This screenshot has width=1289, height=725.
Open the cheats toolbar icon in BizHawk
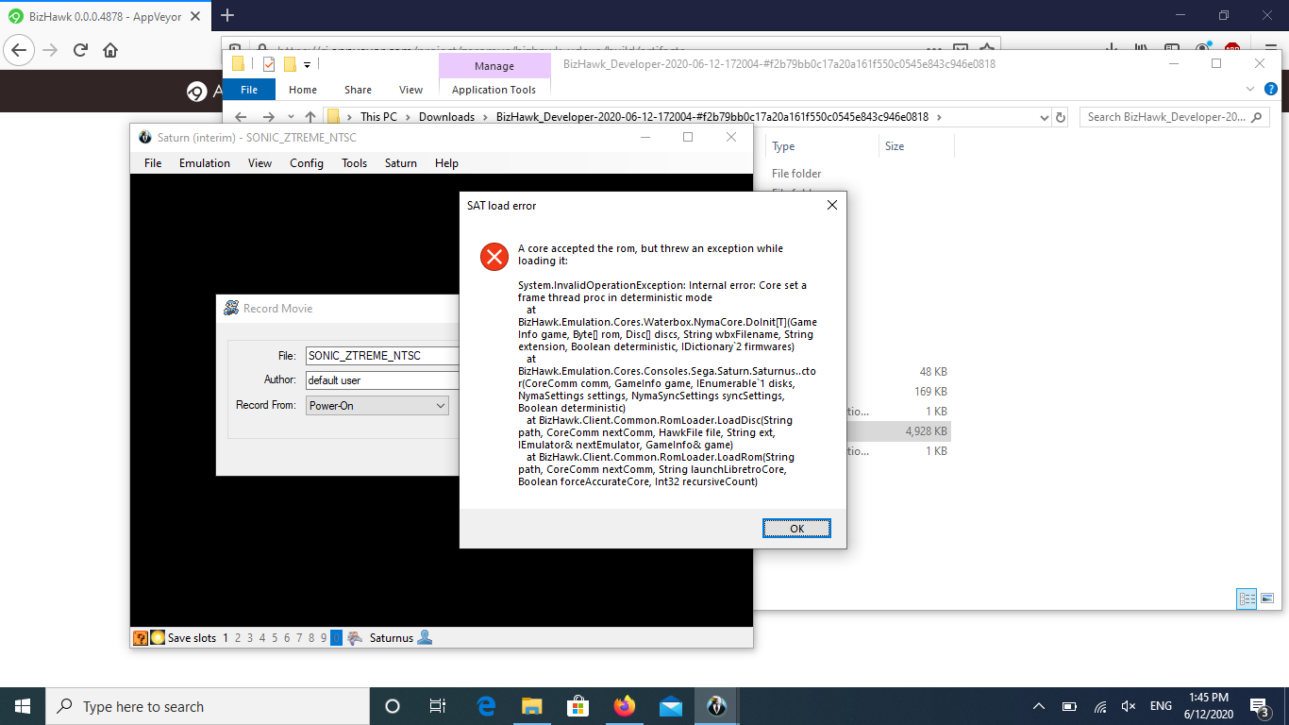(x=142, y=638)
